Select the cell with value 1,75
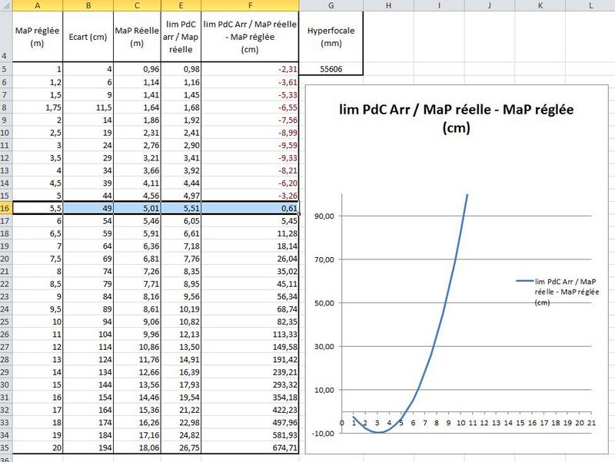The height and width of the screenshot is (462, 615). (x=38, y=108)
